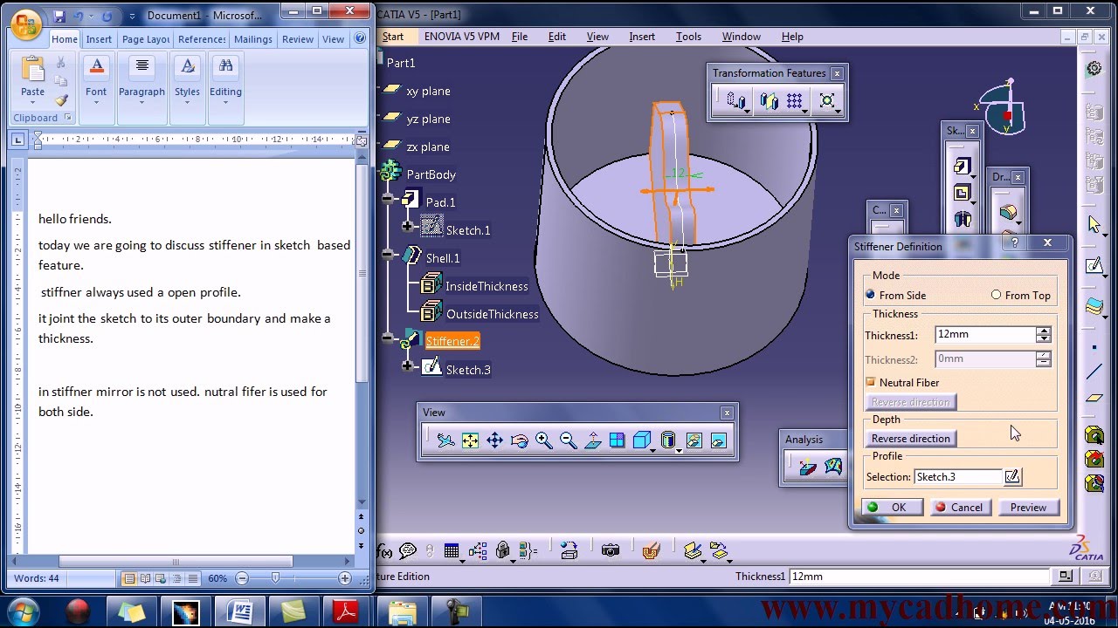The image size is (1118, 628).
Task: Click the Sketch edit icon beside Selection field
Action: click(1012, 476)
